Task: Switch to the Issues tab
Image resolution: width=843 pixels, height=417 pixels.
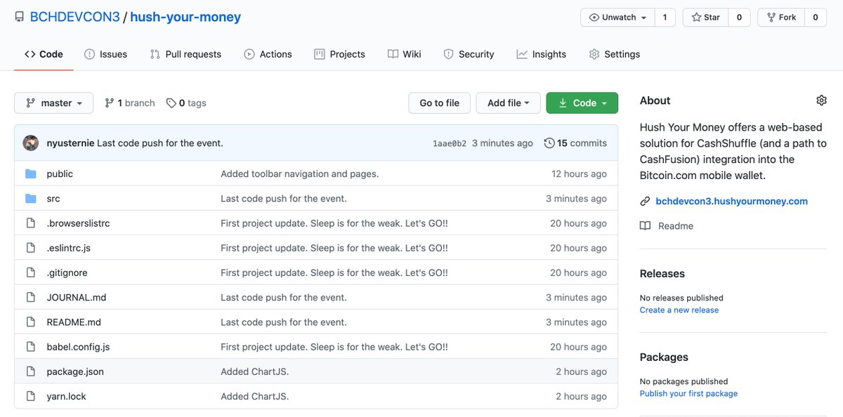Action: tap(106, 54)
